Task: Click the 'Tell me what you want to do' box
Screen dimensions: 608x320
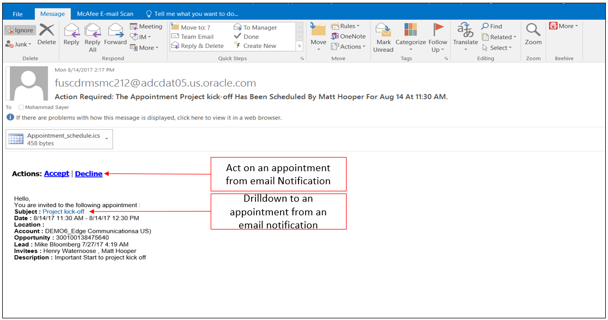Action: 192,14
